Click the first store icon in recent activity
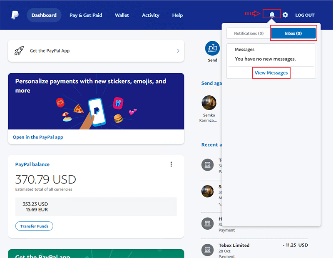The image size is (333, 258). (x=207, y=165)
